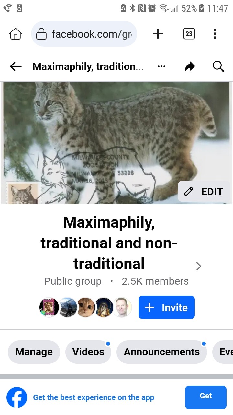Switch to the Videos tab
This screenshot has height=415, width=233.
pos(88,352)
